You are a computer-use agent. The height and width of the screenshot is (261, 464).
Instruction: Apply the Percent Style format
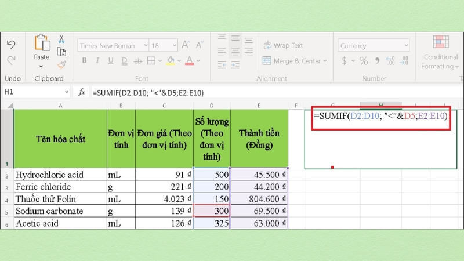click(x=364, y=61)
